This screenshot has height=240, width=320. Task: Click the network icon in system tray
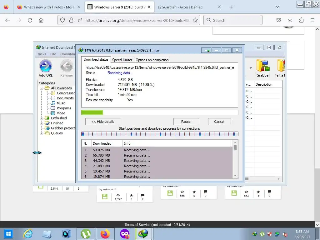pyautogui.click(x=277, y=234)
